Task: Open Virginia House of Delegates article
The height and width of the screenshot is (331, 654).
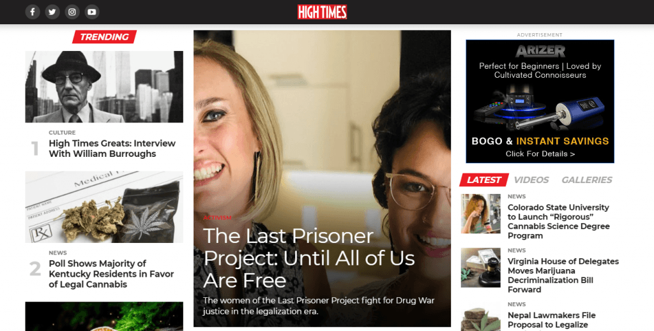Action: (563, 276)
